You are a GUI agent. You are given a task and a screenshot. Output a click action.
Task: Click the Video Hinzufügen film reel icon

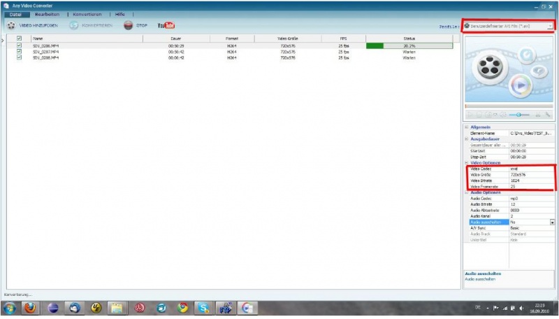11,26
